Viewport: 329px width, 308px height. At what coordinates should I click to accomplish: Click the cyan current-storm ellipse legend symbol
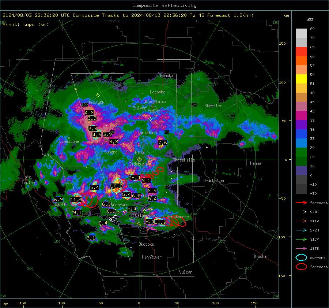pyautogui.click(x=301, y=257)
